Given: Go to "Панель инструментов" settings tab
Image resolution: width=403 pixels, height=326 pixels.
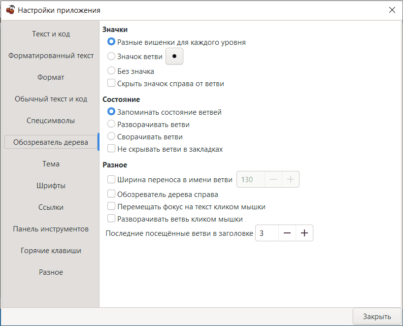Looking at the screenshot, I should pyautogui.click(x=51, y=229).
